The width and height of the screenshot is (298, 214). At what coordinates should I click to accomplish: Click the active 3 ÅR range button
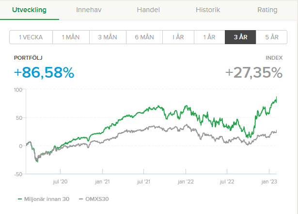[240, 37]
